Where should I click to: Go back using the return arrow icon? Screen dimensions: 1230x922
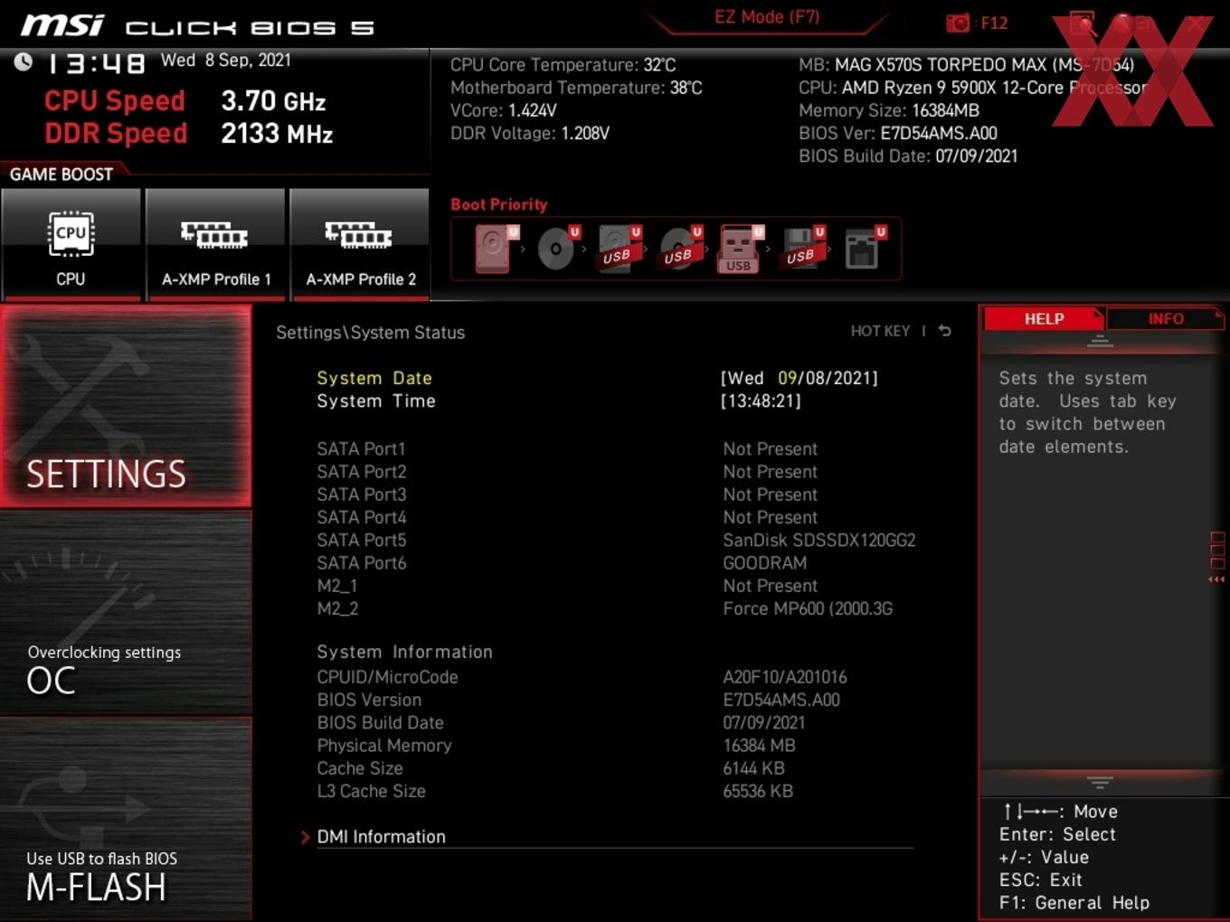pyautogui.click(x=944, y=331)
